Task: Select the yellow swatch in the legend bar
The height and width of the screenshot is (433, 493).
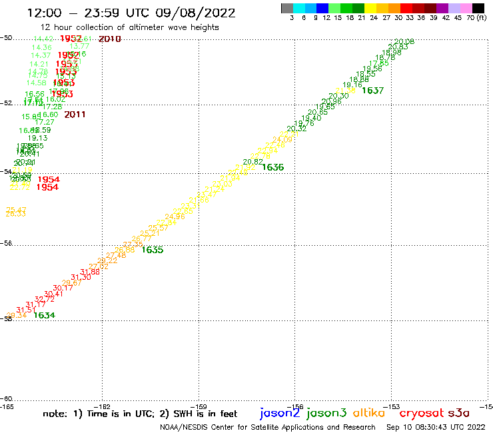Action: pyautogui.click(x=370, y=8)
